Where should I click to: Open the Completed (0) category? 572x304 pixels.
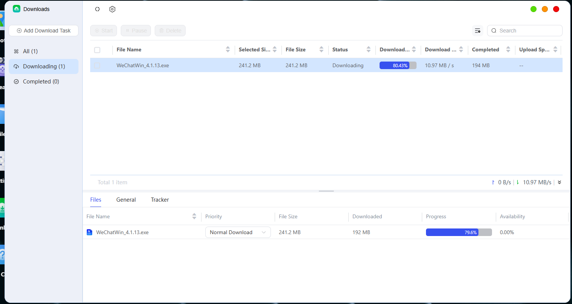pos(43,82)
